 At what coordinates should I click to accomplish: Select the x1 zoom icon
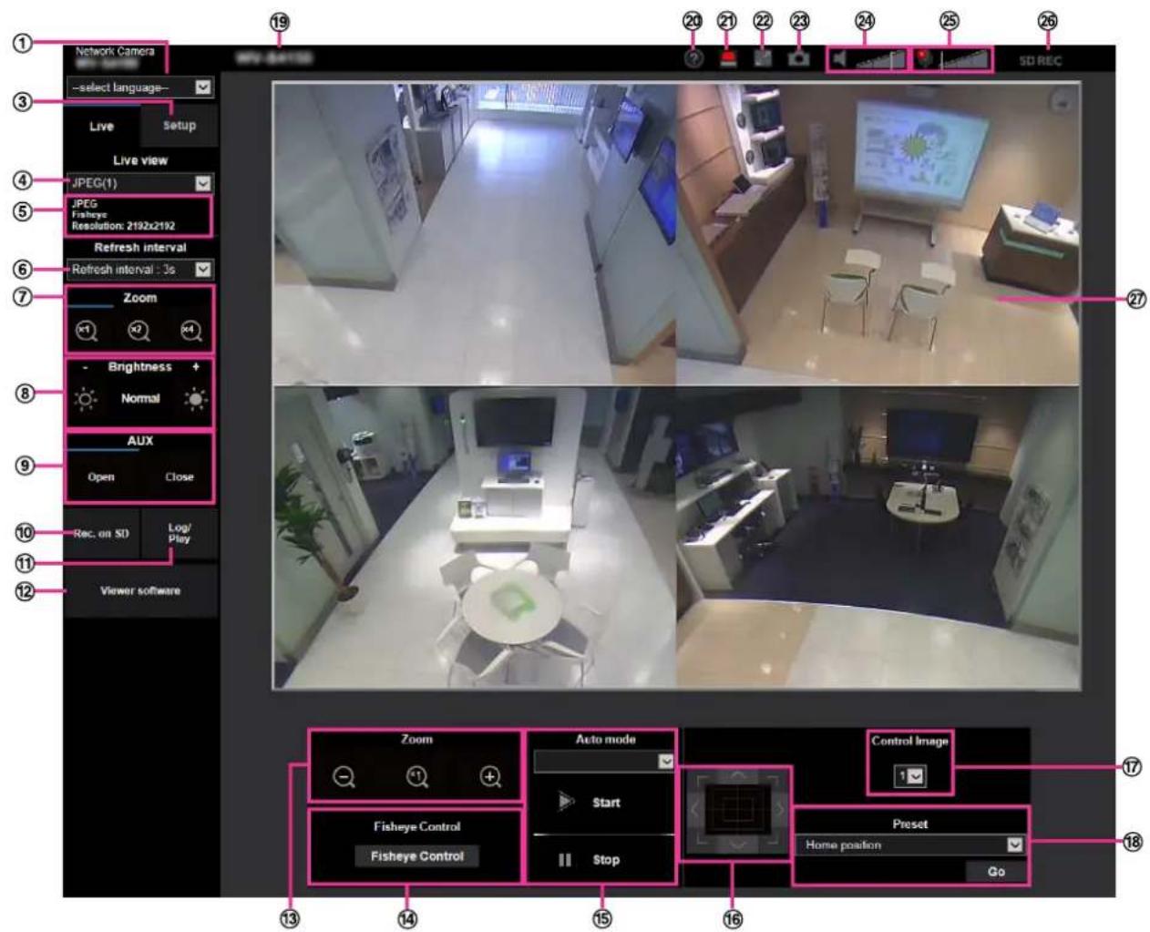[x=87, y=331]
